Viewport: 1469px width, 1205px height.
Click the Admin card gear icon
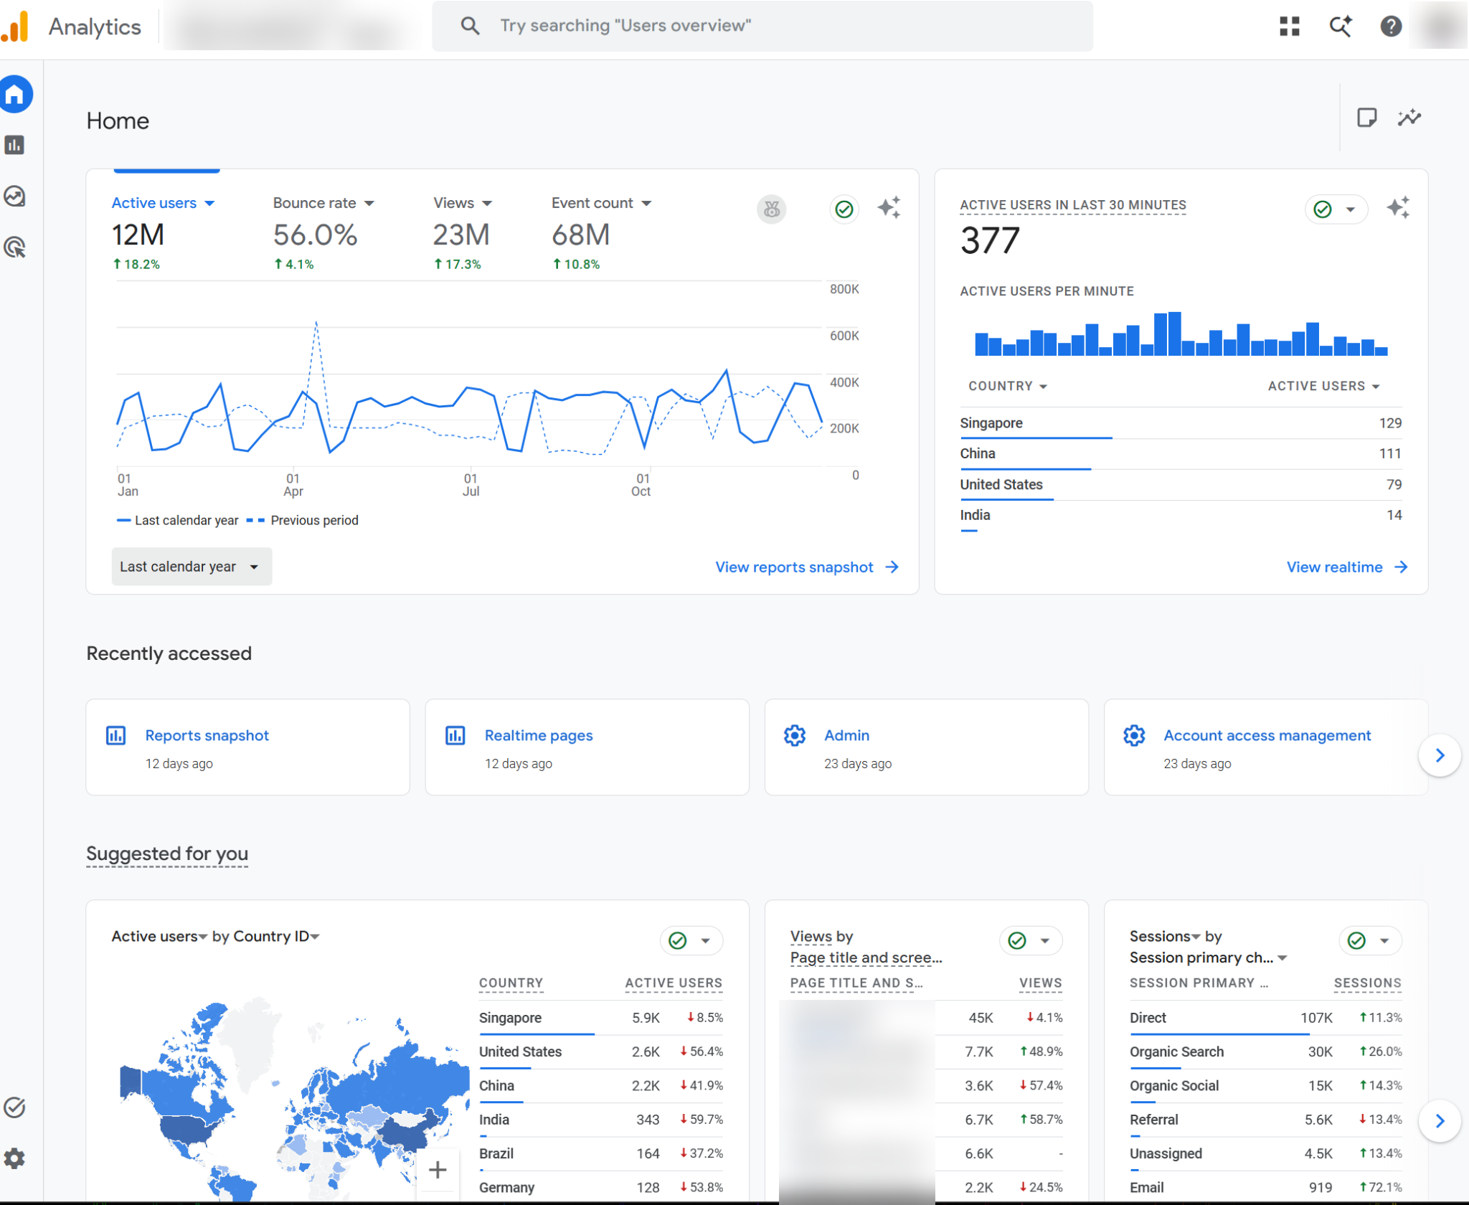(x=795, y=735)
